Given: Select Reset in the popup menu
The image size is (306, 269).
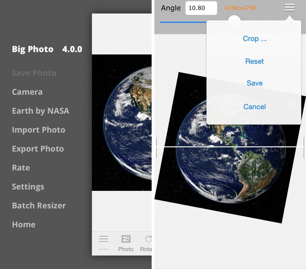Looking at the screenshot, I should pyautogui.click(x=254, y=61).
